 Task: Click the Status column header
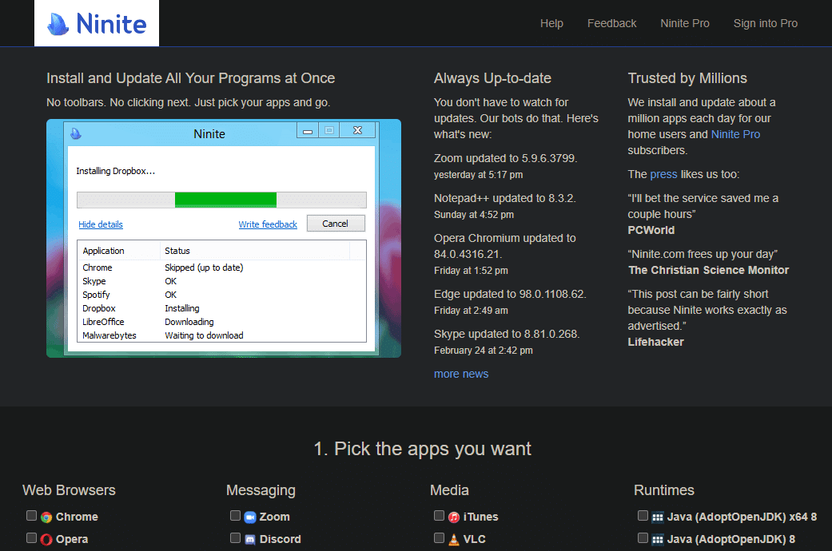[255, 251]
